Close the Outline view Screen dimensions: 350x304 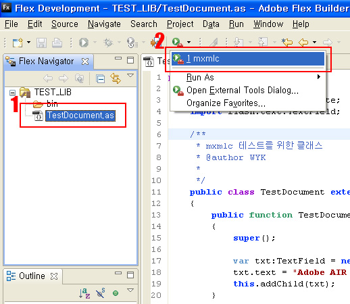pos(54,276)
